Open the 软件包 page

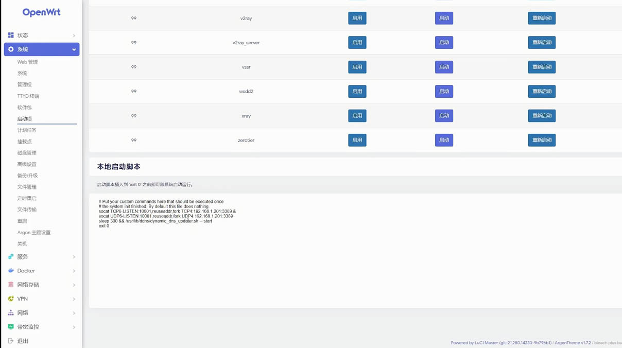click(24, 107)
